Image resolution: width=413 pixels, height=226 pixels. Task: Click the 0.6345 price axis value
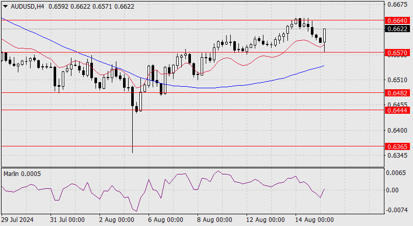[x=398, y=156]
